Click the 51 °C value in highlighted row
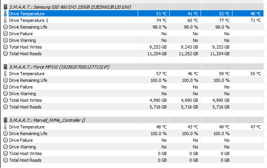Screen dimensions: 267x168 tap(161, 14)
